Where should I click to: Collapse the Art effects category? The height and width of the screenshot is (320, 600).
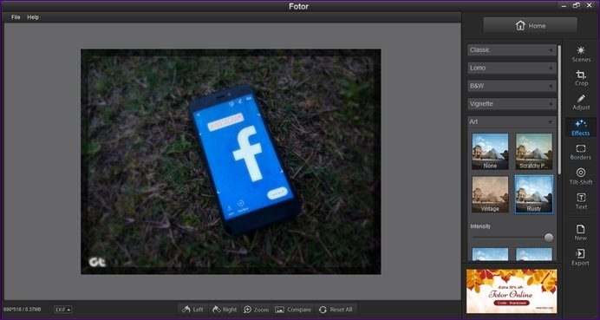tap(512, 122)
